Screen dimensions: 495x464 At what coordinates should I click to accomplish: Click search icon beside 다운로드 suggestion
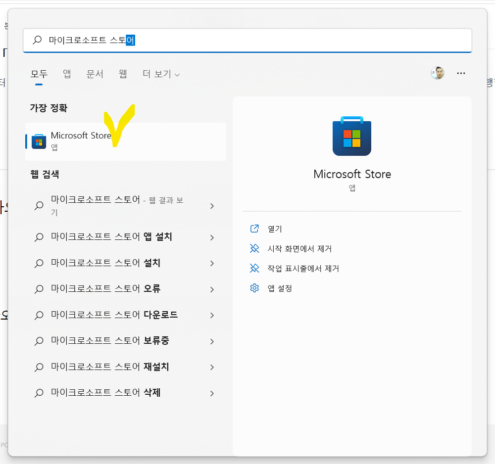coord(39,315)
